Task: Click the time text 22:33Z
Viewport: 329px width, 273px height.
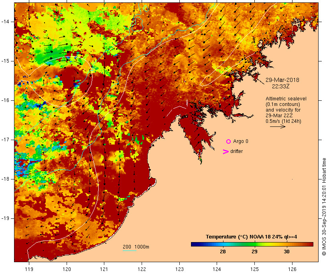Action: [281, 86]
